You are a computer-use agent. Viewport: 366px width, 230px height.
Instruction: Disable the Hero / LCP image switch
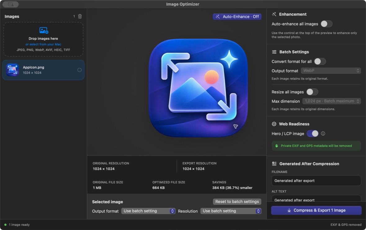(x=313, y=134)
